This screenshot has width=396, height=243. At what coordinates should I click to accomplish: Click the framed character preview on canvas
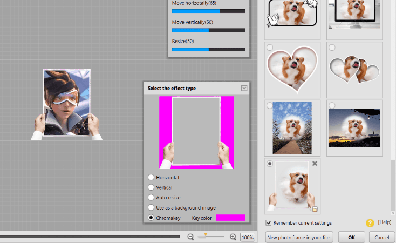click(x=67, y=104)
